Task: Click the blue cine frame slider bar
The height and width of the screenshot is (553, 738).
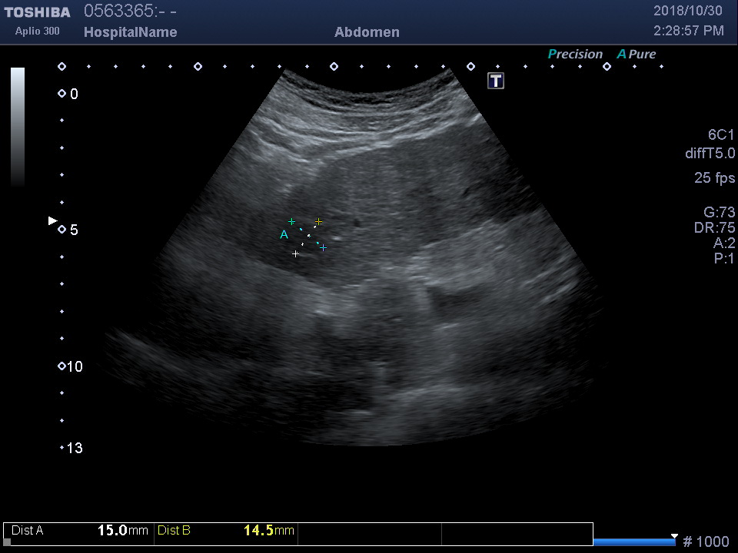Action: click(x=633, y=541)
